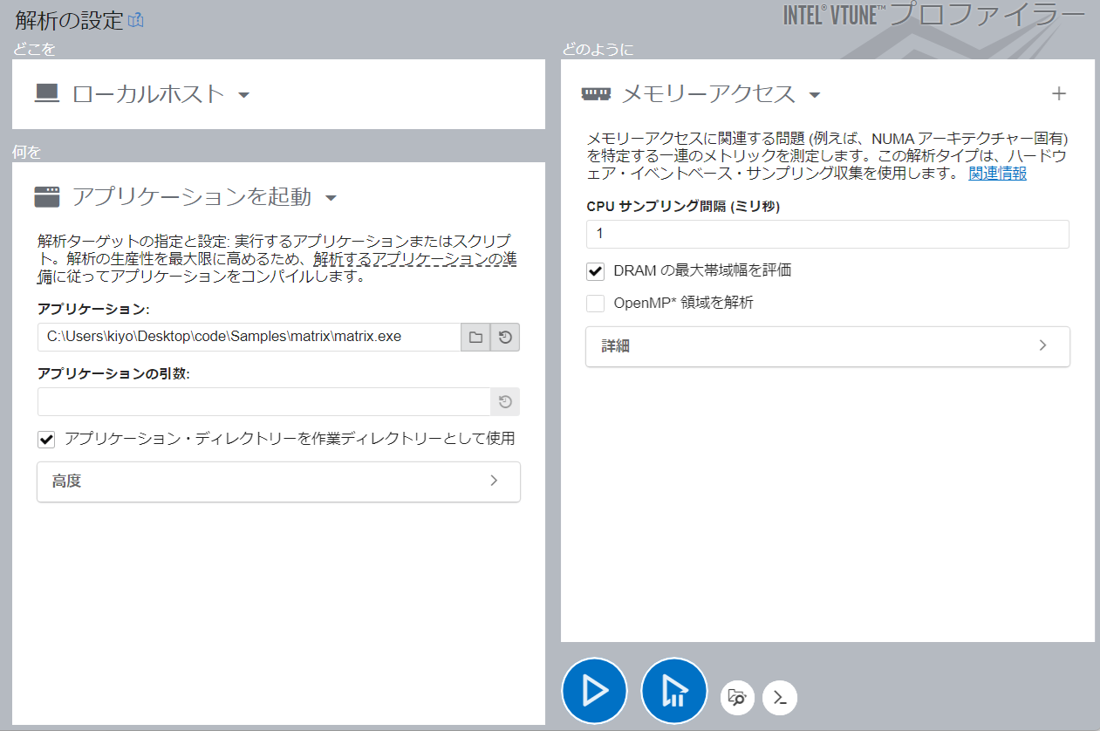
Task: Click the Start Paused button
Action: click(x=673, y=690)
